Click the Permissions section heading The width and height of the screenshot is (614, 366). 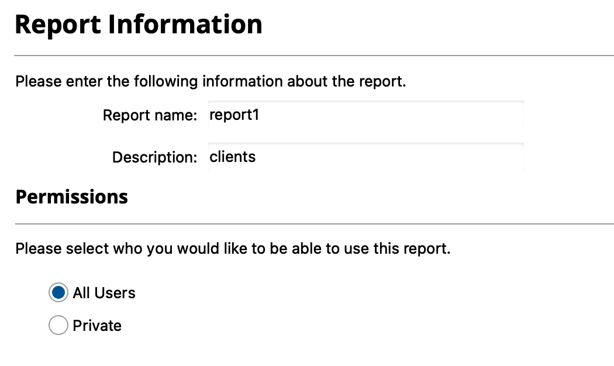71,197
